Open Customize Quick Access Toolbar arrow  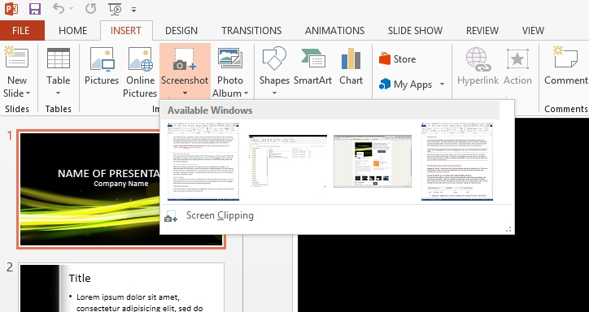pos(133,10)
